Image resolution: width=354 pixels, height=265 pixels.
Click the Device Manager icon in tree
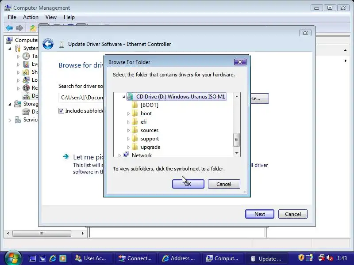click(x=26, y=96)
